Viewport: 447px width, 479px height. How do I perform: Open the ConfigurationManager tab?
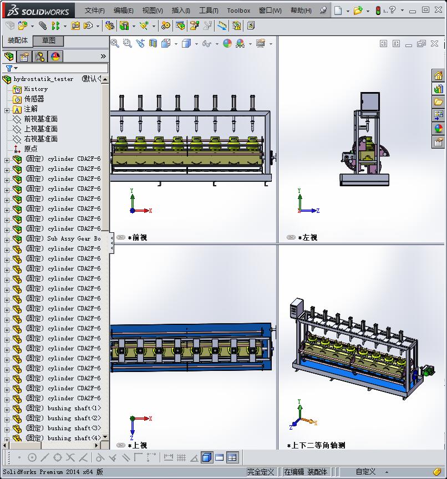[x=40, y=57]
